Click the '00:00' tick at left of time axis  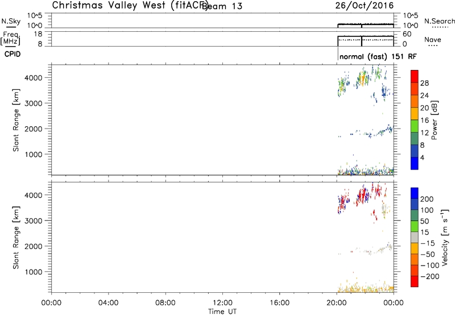(x=51, y=303)
